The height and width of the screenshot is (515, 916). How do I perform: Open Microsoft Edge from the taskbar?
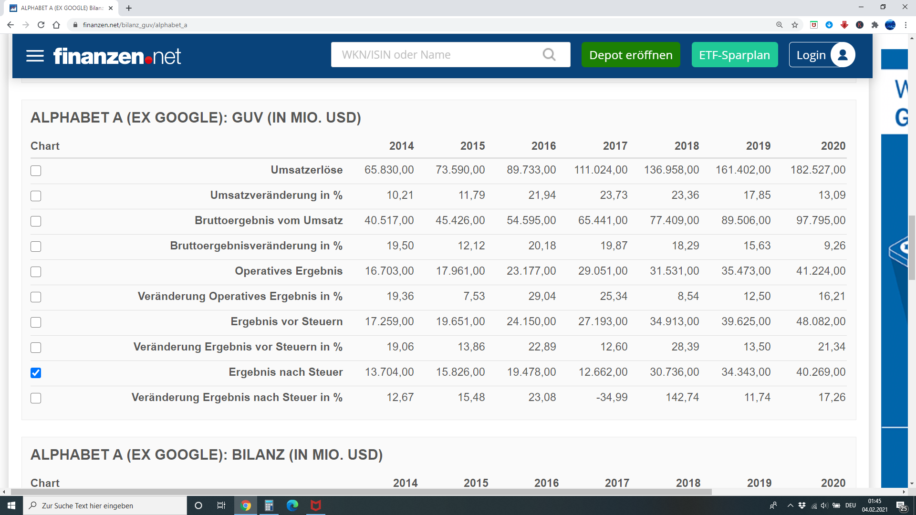pos(292,505)
